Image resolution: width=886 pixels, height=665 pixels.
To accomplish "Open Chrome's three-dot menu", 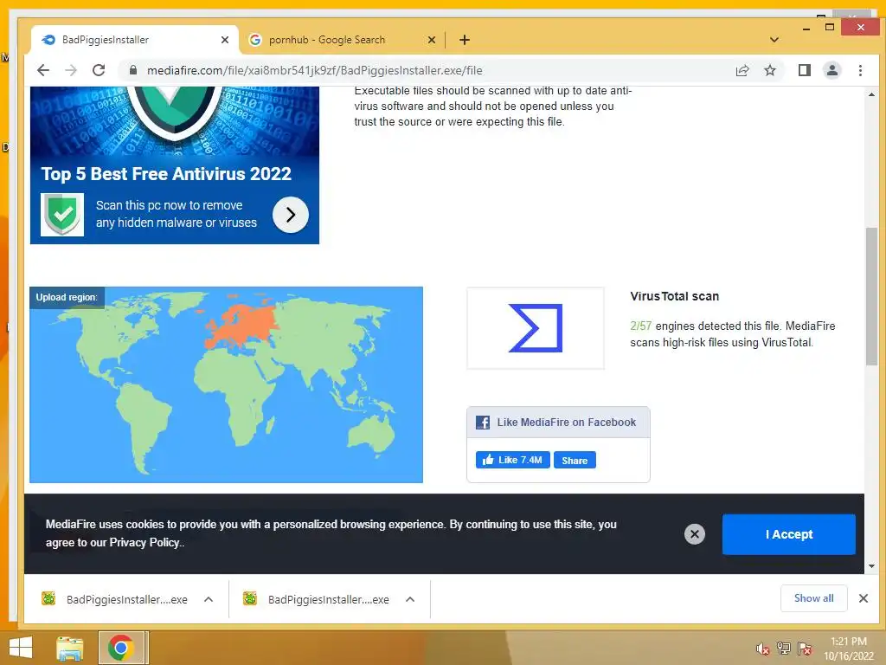I will coord(860,70).
